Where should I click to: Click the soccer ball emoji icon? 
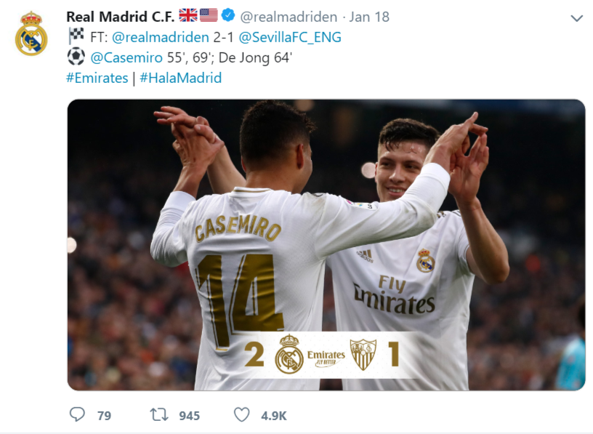(76, 57)
